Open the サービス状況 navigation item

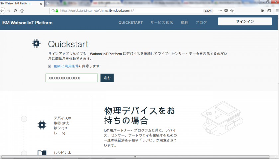(161, 23)
